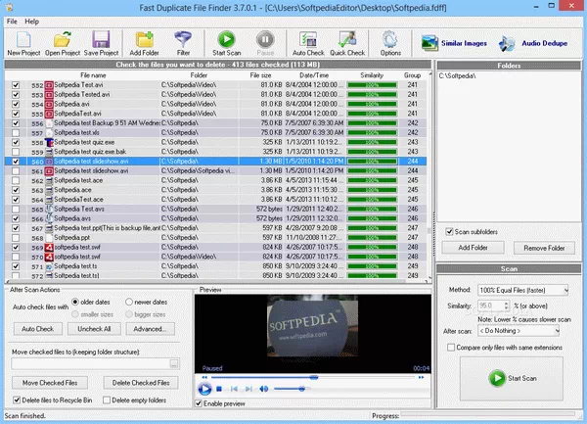Click the file icon of Softpedia Test.avi
Image resolution: width=587 pixels, height=424 pixels.
tap(49, 85)
